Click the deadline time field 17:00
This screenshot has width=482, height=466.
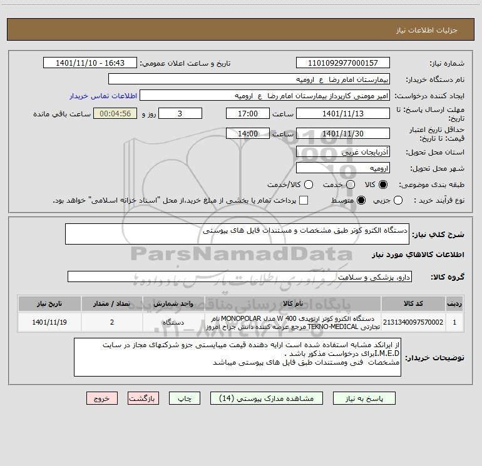(248, 113)
